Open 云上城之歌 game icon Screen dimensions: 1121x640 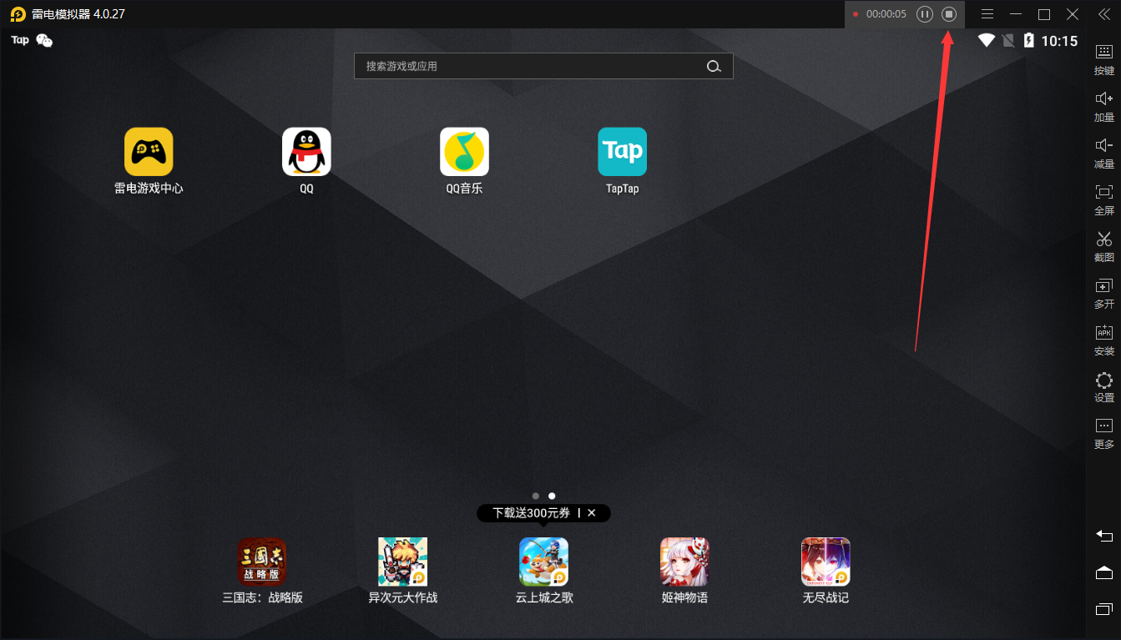point(543,562)
